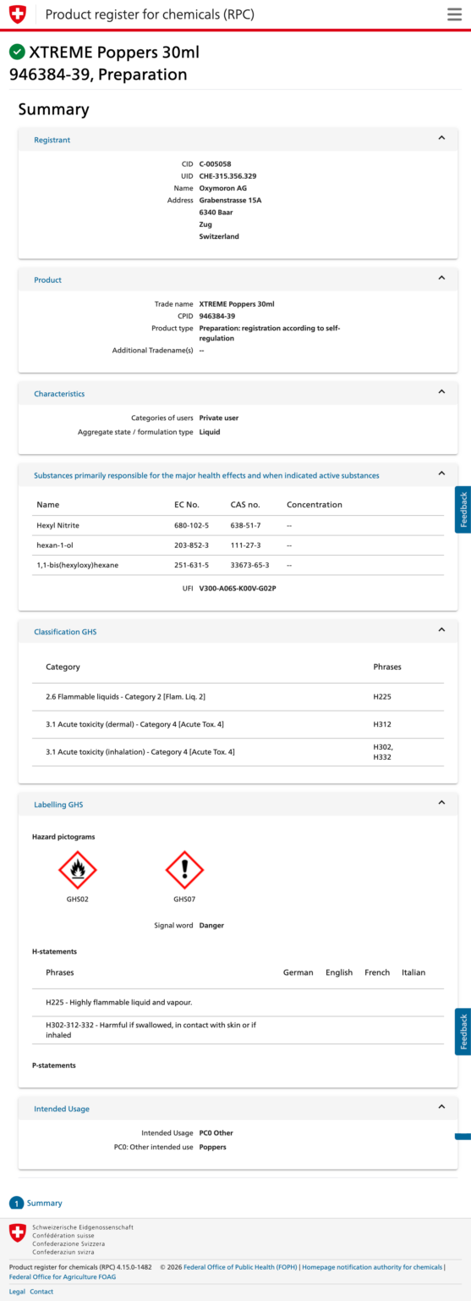The width and height of the screenshot is (471, 1301).
Task: Collapse the Labelling GHS chevron
Action: point(441,803)
